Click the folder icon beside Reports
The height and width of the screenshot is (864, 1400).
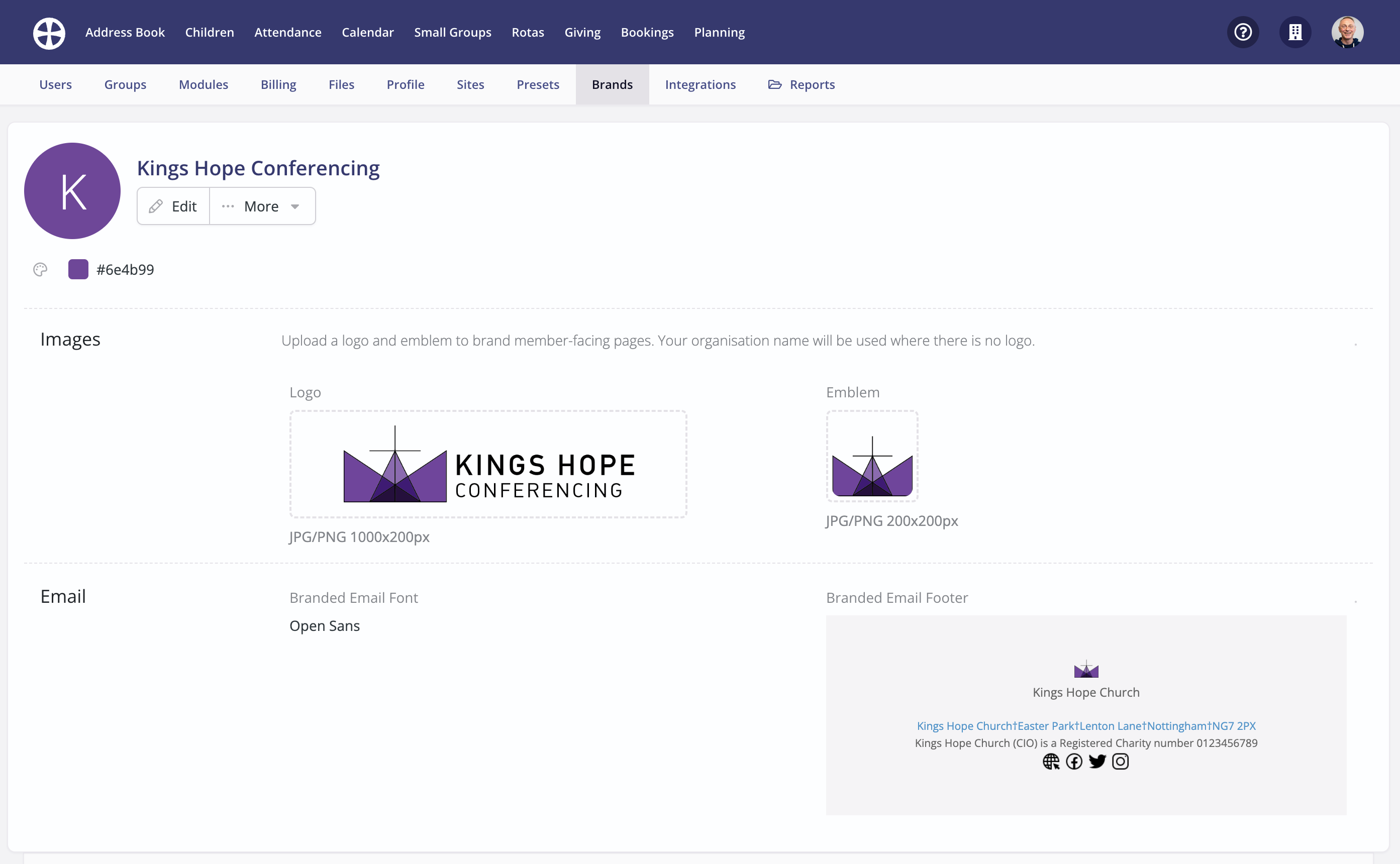pos(774,84)
